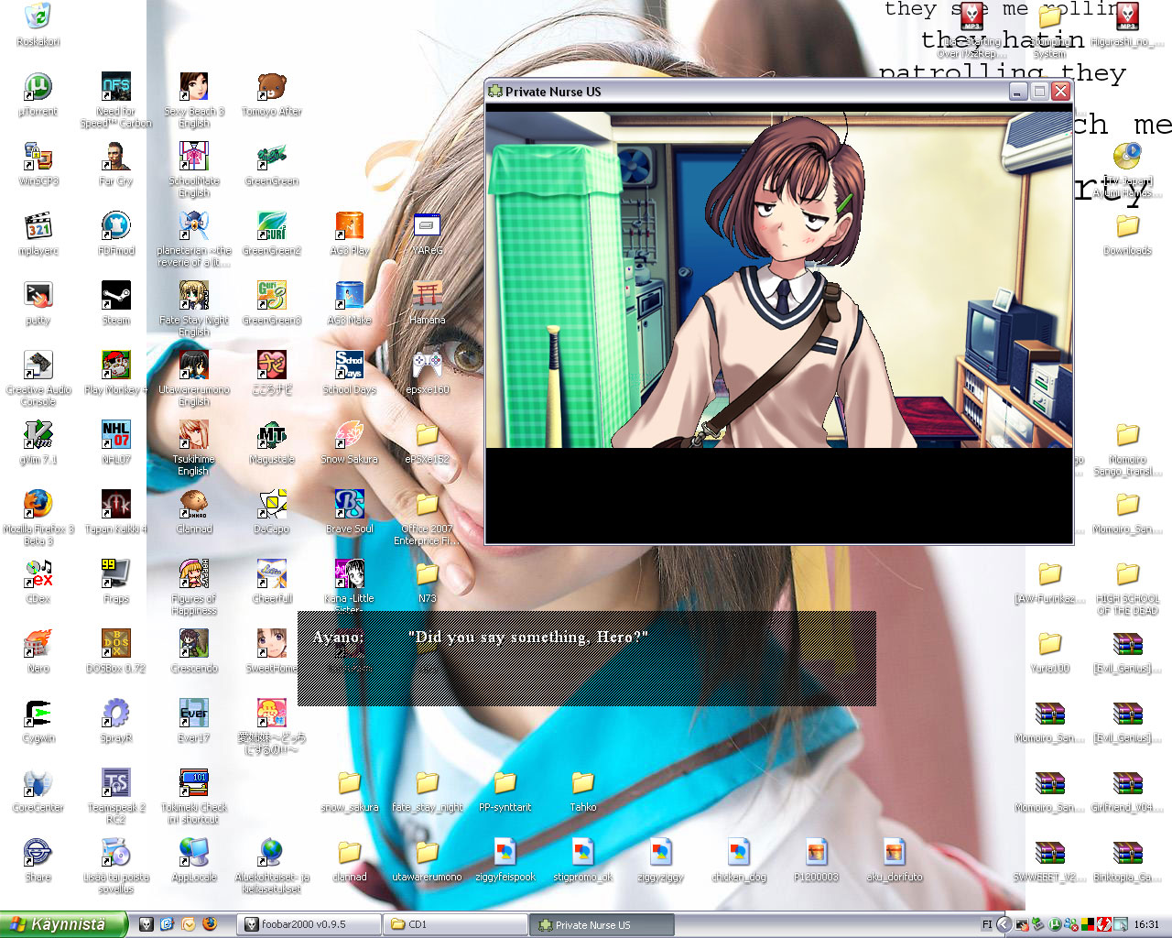Minimize the Private Nurse US window
The height and width of the screenshot is (938, 1172).
click(1018, 92)
